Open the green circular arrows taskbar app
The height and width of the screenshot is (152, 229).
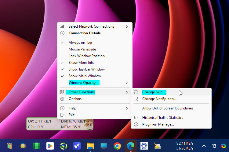point(64,146)
